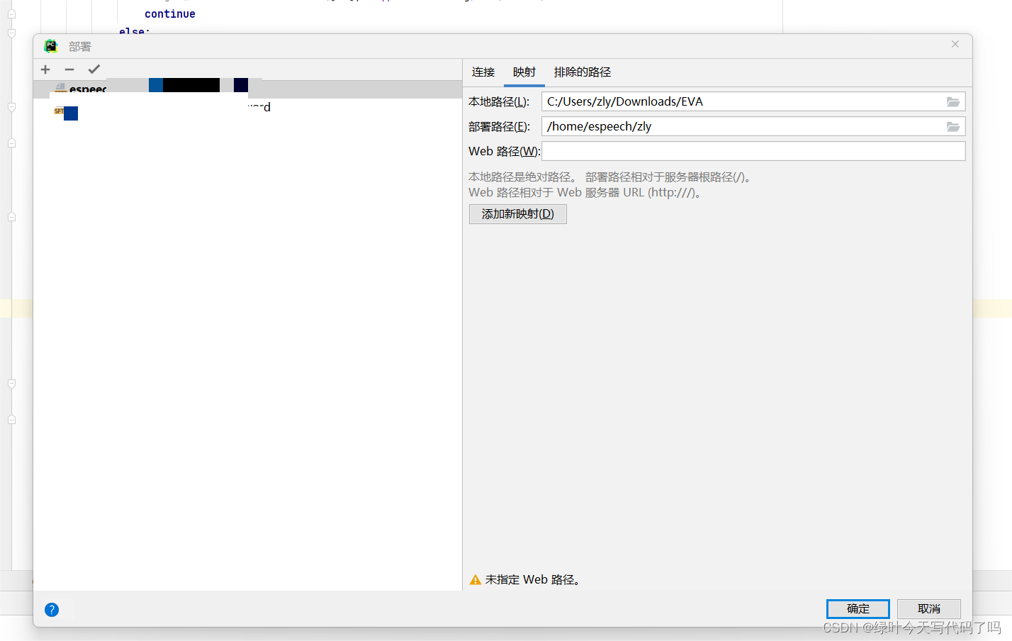Open help via question mark icon
The image size is (1012, 641).
(52, 610)
